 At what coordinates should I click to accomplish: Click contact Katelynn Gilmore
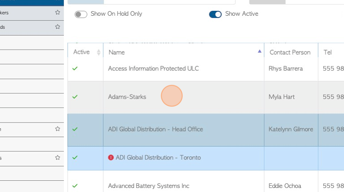tap(291, 129)
